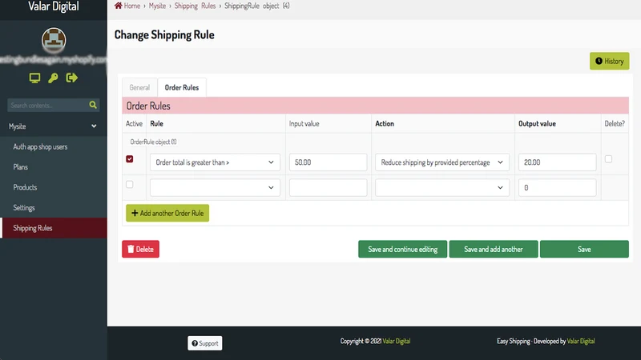641x360 pixels.
Task: Click the monitor icon under the avatar
Action: click(34, 78)
